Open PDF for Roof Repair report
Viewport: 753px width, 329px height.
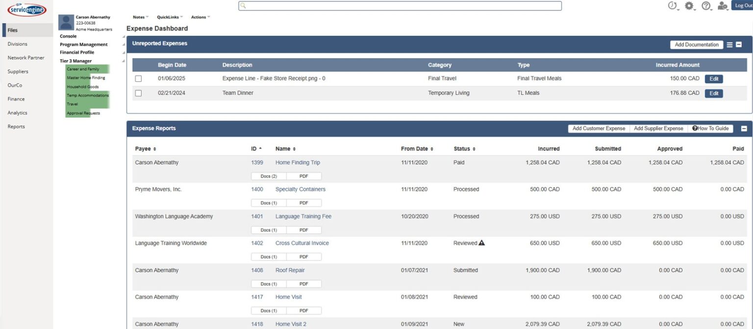tap(304, 284)
